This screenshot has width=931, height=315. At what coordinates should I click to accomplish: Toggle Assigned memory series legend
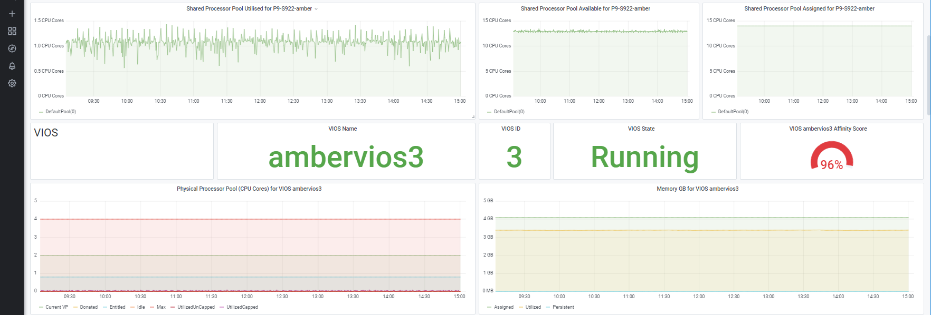[503, 307]
